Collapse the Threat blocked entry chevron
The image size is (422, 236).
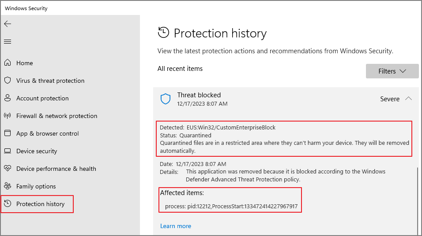(408, 99)
